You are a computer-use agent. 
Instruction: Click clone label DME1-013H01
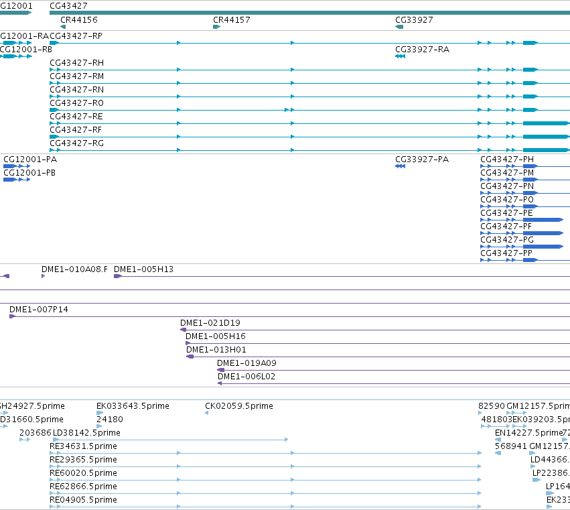point(216,350)
